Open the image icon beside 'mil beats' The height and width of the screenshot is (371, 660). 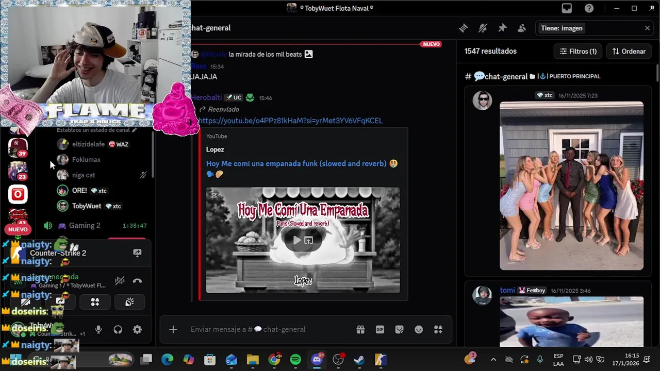pos(308,54)
